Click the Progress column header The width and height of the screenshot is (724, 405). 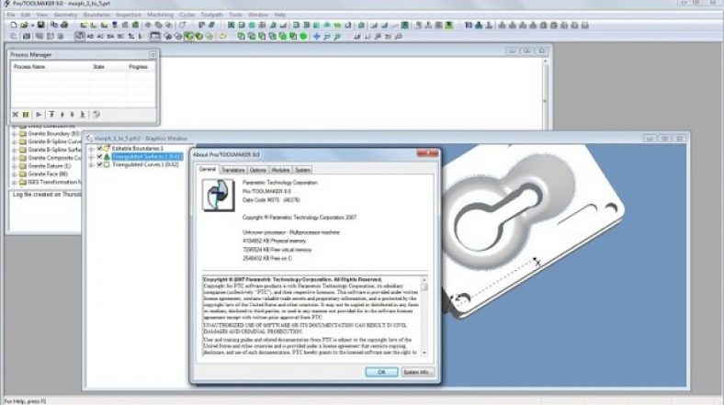click(141, 67)
